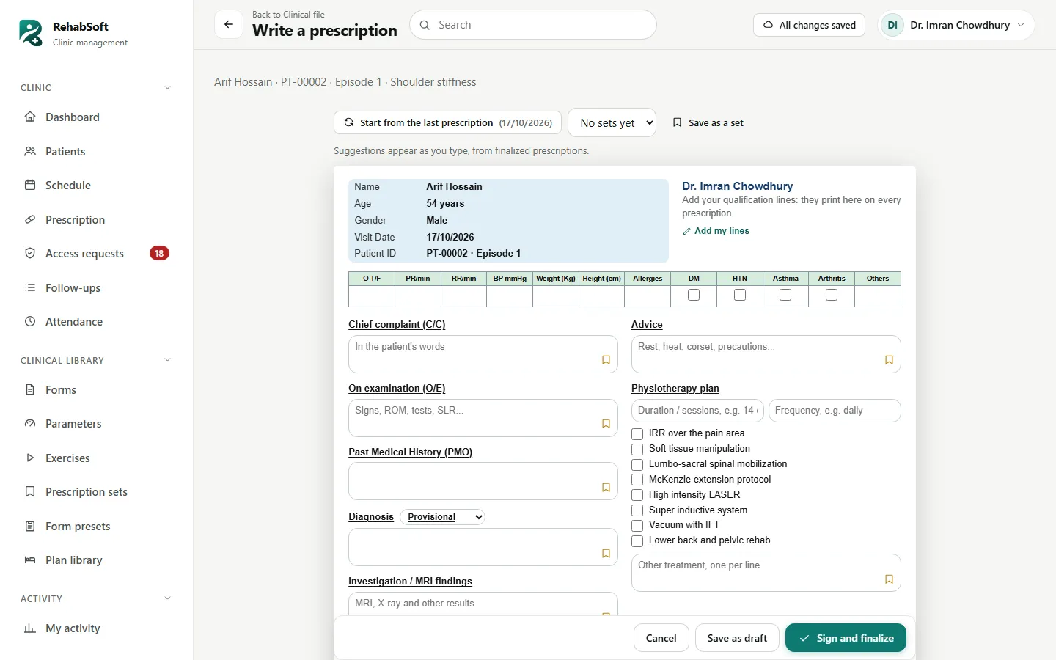The width and height of the screenshot is (1056, 660).
Task: Open the No sets yet dropdown
Action: [x=612, y=122]
